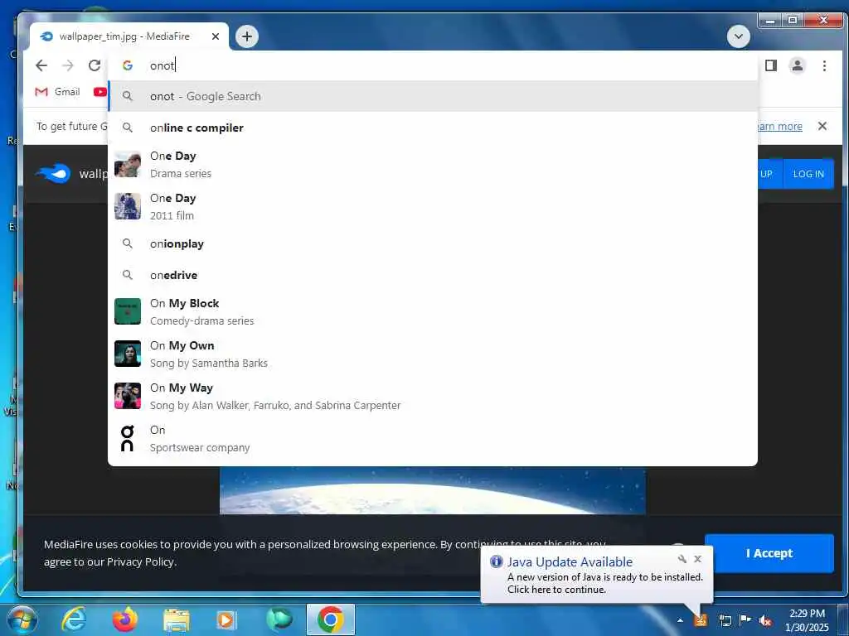Image resolution: width=849 pixels, height=636 pixels.
Task: Open the green media app taskbar icon
Action: point(279,619)
